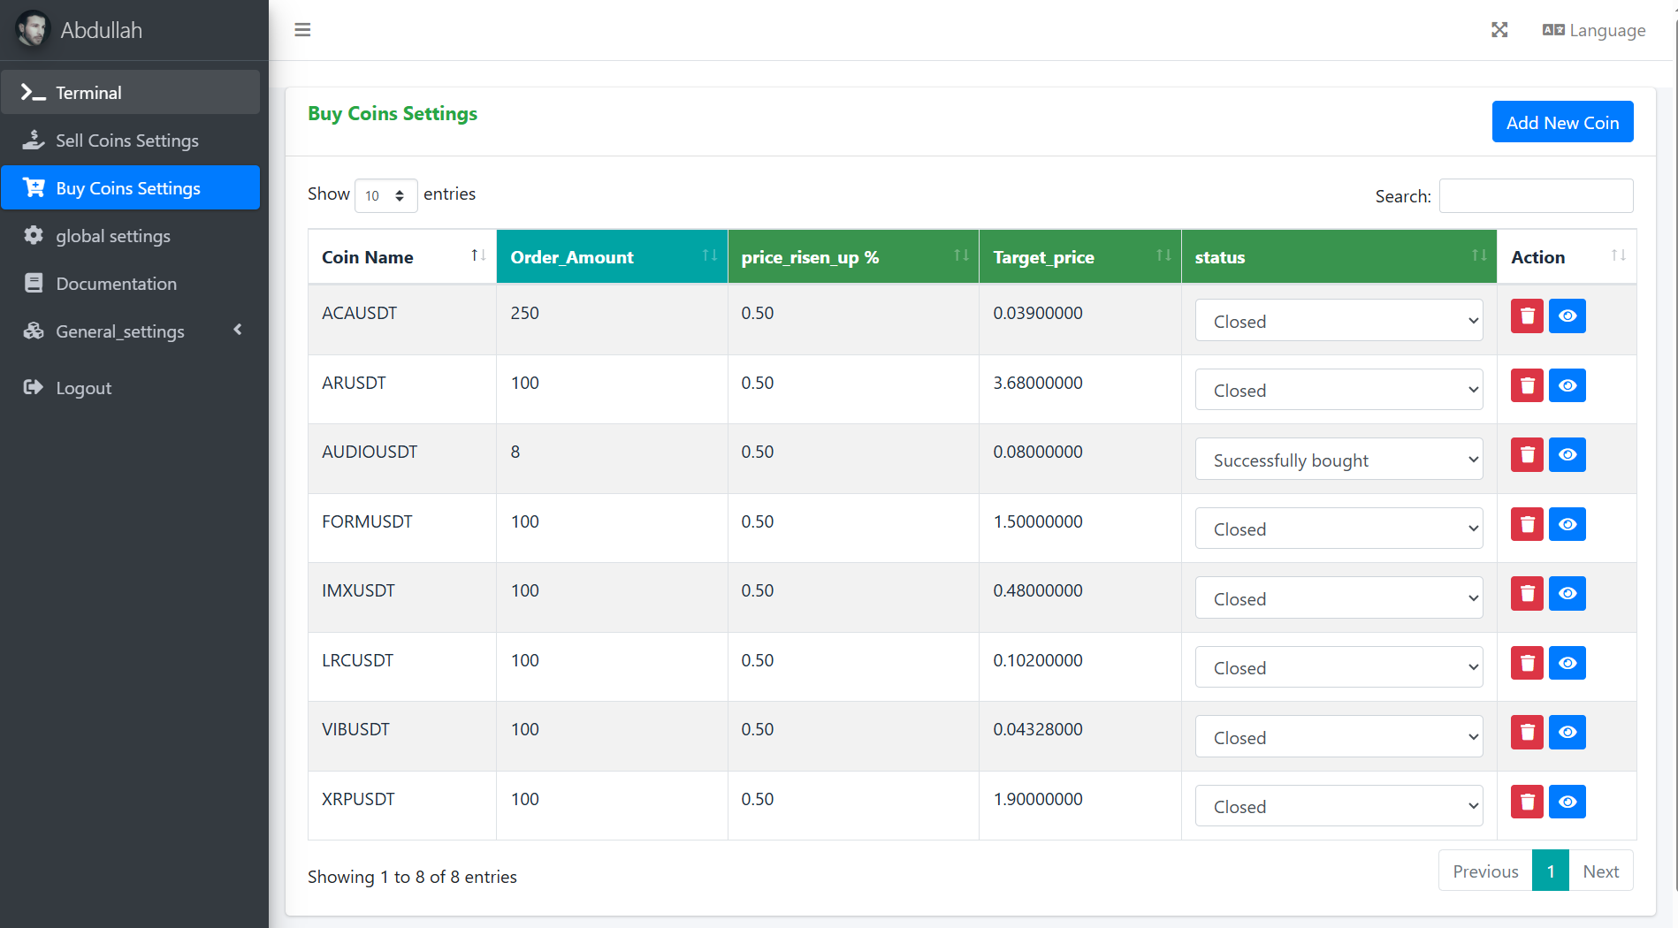Viewport: 1678px width, 928px height.
Task: Open the status dropdown for AUDIOUSDT
Action: [x=1339, y=460]
